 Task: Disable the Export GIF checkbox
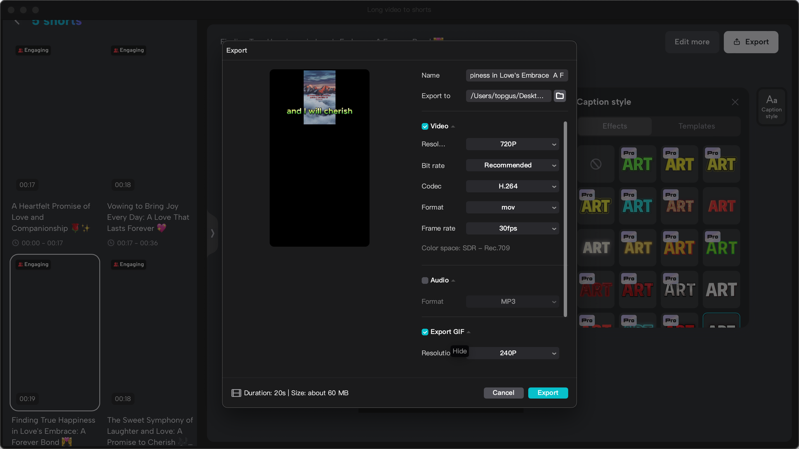point(425,331)
